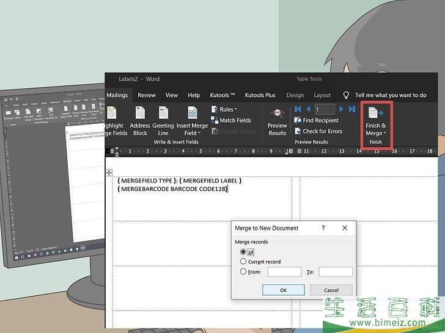The height and width of the screenshot is (333, 445).
Task: Select the Current record radio button
Action: [243, 262]
